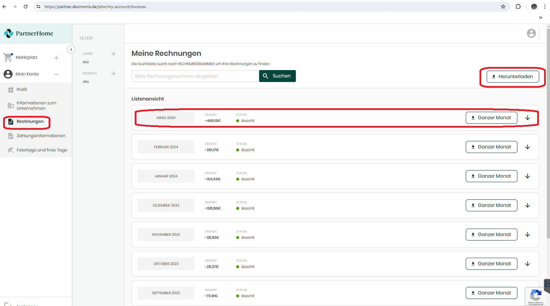The image size is (550, 306).
Task: Go to Zahlungsinformationen in sidebar
Action: (x=41, y=136)
